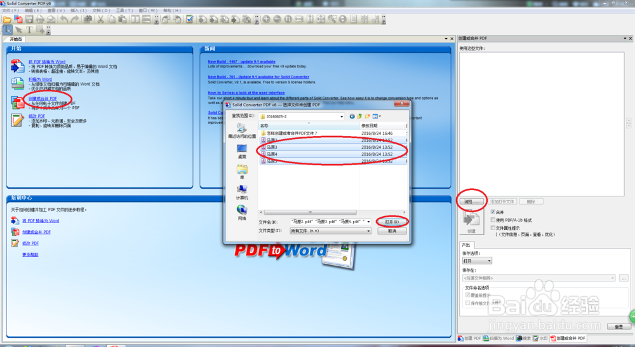Viewport: 635px width, 347px height.
Task: Select the text T tool icon
Action: tap(29, 30)
